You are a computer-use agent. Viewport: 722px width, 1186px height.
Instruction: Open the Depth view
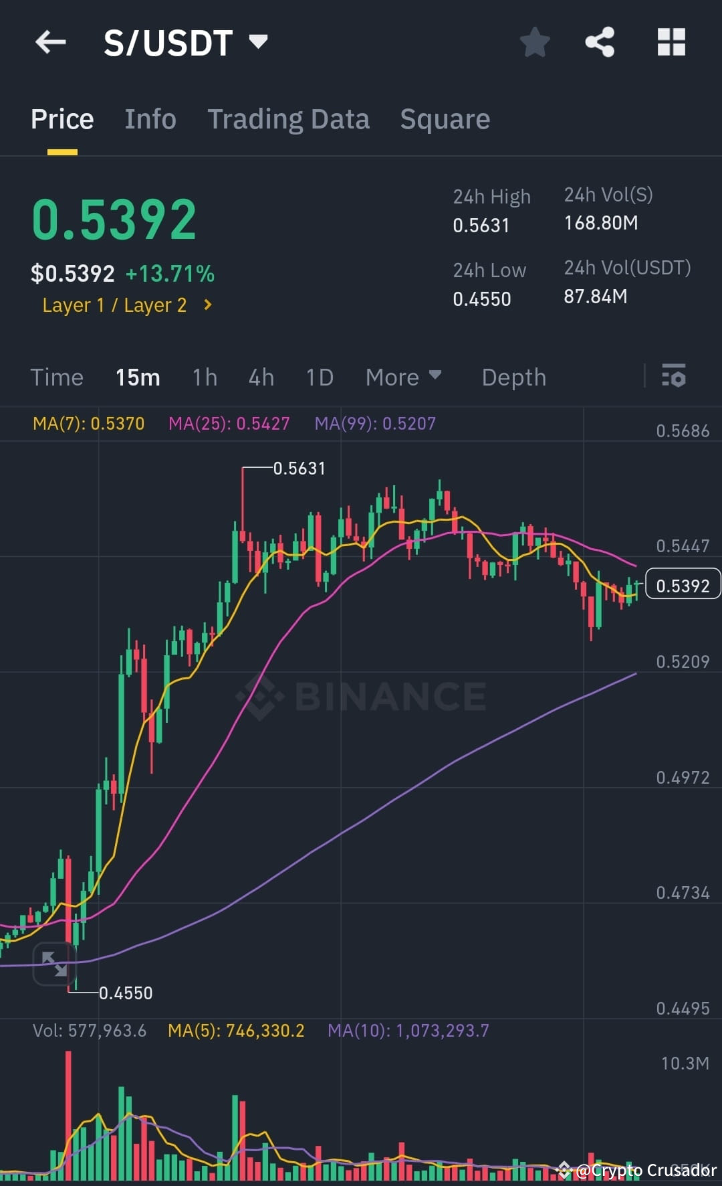click(x=513, y=377)
